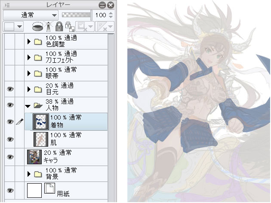271x203 pixels.
Task: Hide the 用紙 paper layer
Action: click(x=10, y=191)
